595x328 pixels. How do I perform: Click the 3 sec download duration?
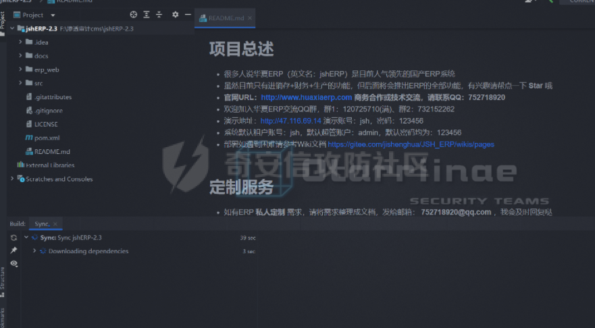pyautogui.click(x=249, y=252)
